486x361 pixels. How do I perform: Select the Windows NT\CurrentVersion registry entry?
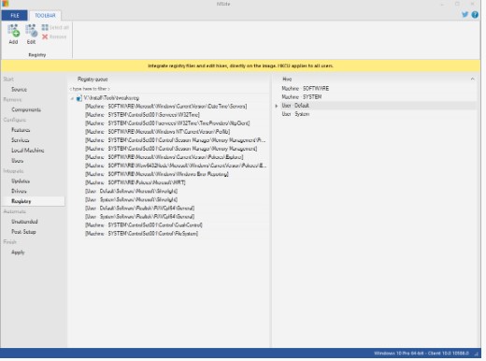coord(158,132)
